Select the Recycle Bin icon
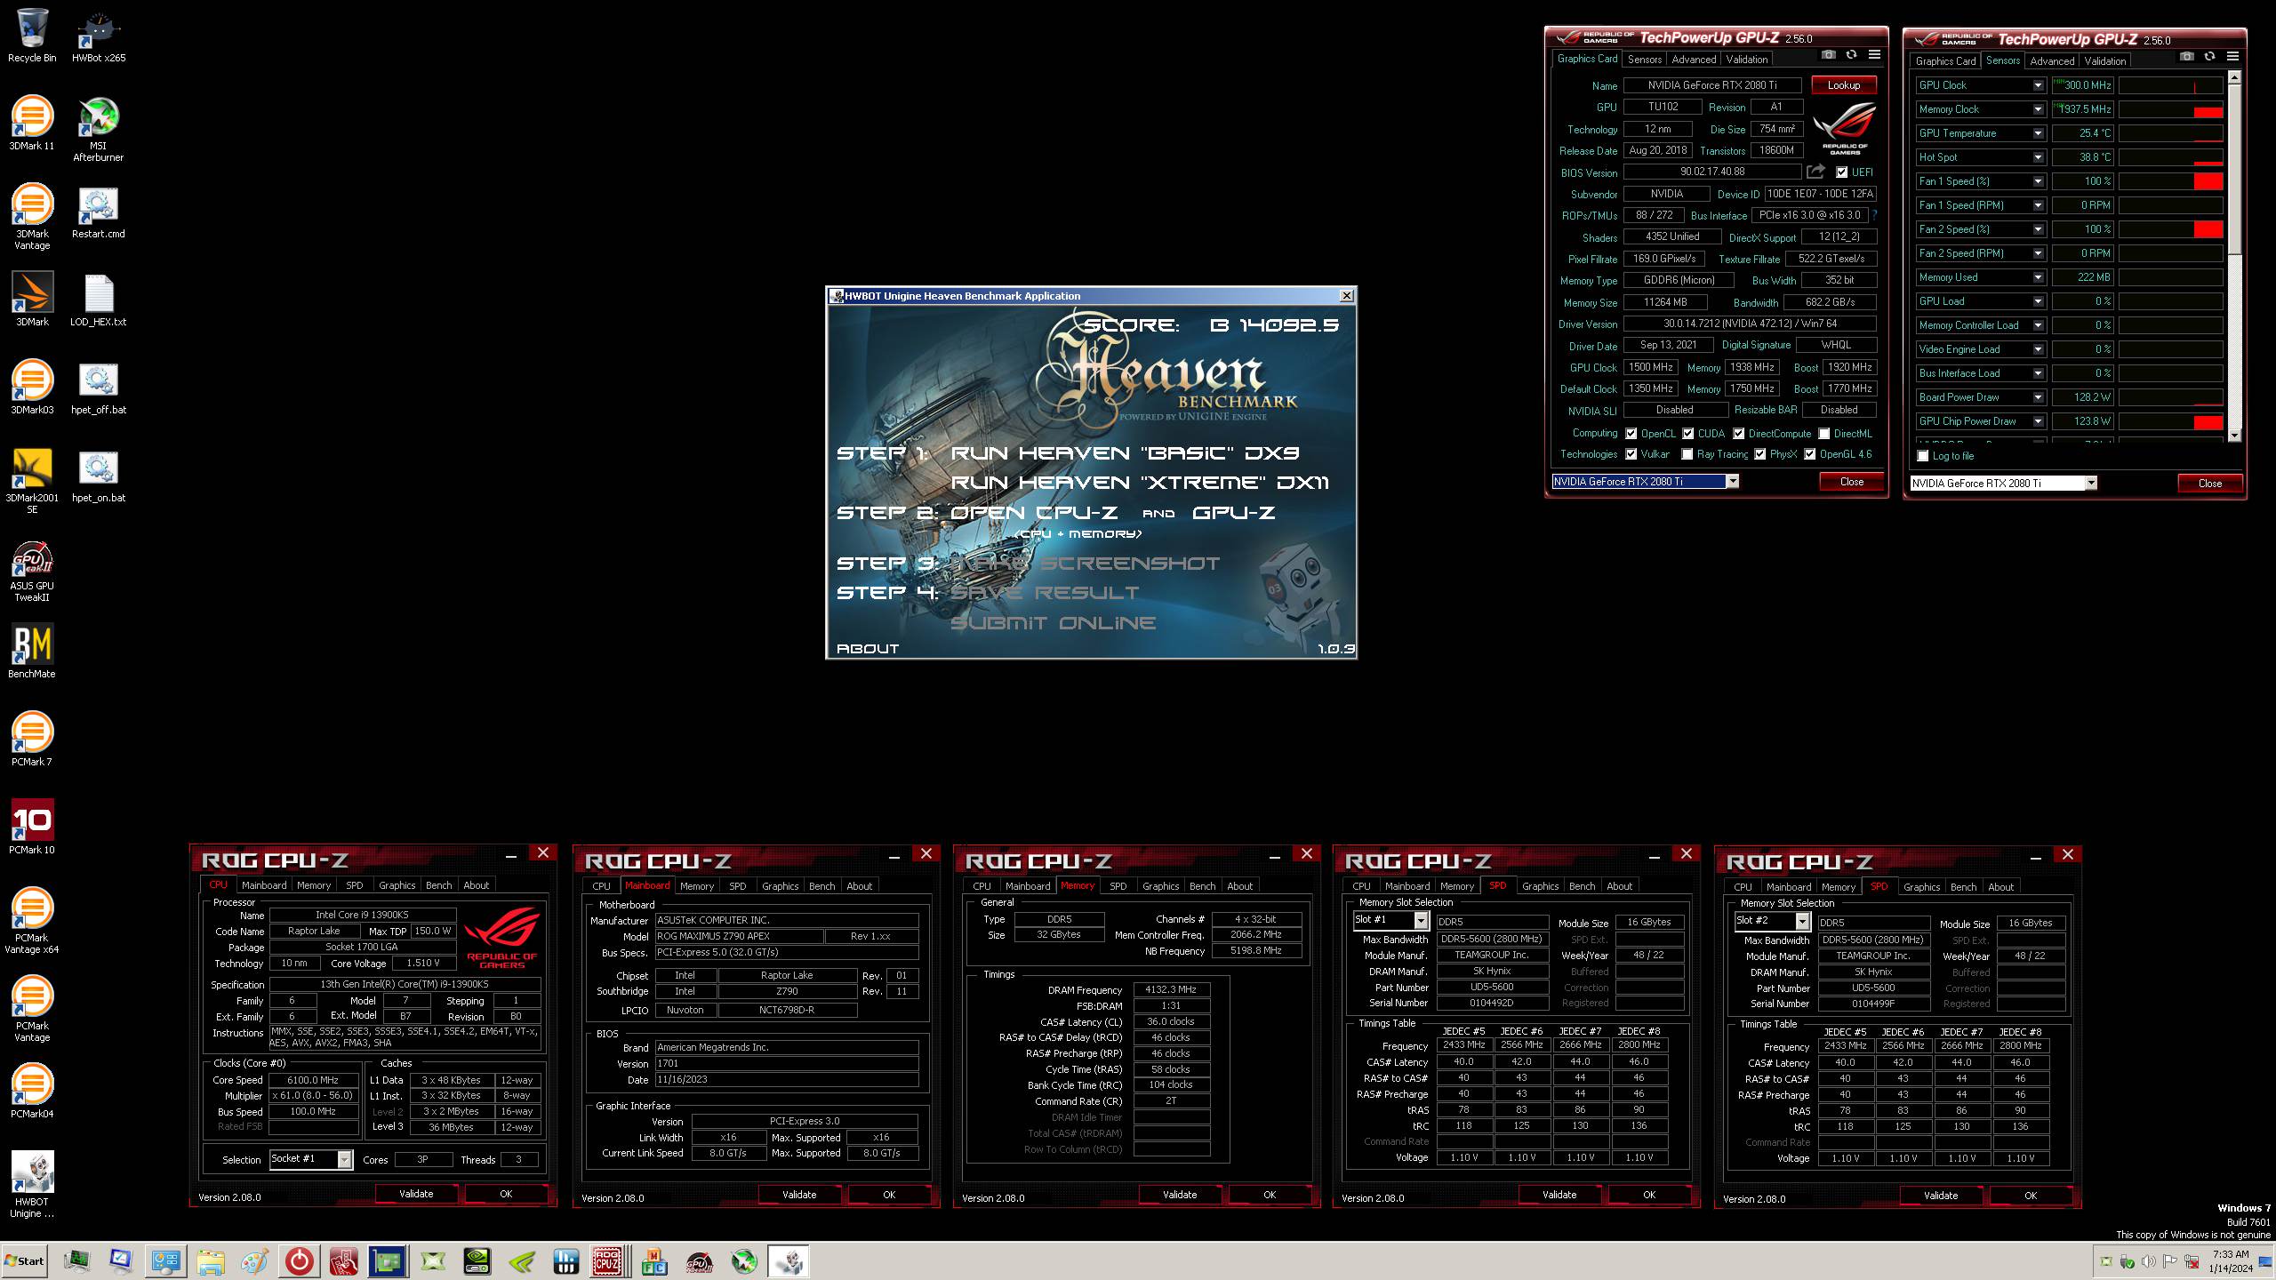 coord(32,36)
